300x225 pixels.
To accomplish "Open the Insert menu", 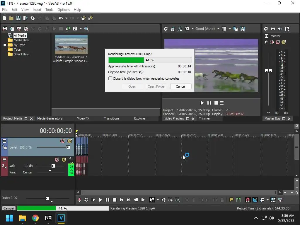I will coord(37,10).
